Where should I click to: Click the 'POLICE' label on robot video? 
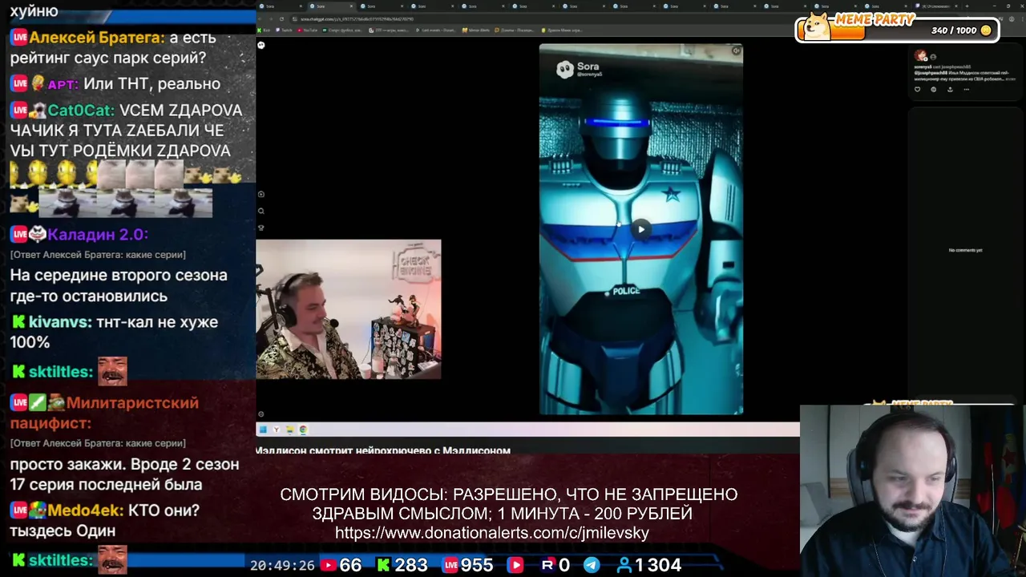(626, 291)
